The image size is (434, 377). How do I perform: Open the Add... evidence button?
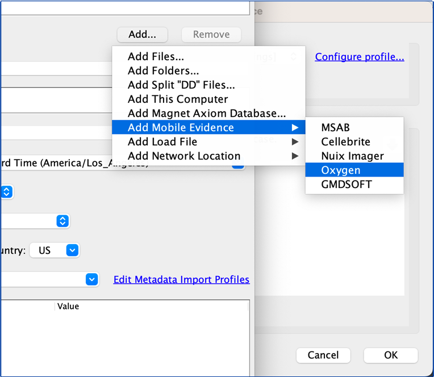pos(142,35)
